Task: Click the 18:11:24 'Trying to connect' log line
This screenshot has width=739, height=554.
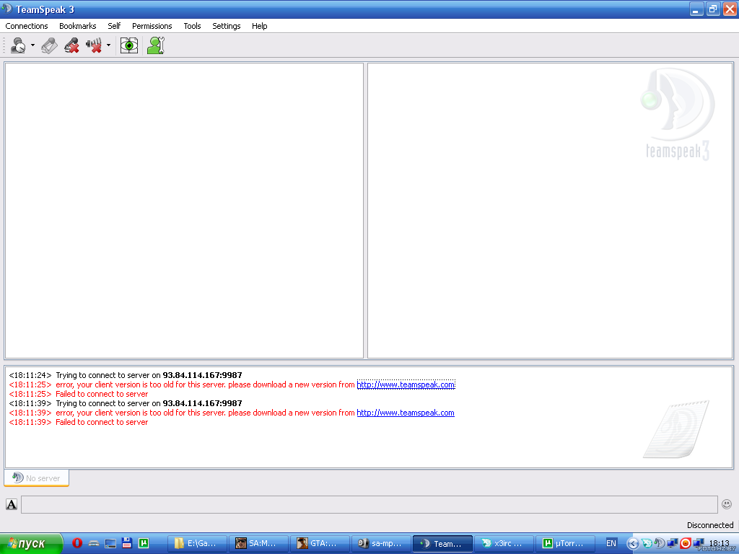Action: [126, 375]
